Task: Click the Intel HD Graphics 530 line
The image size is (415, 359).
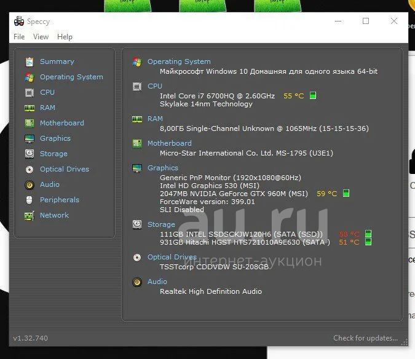Action: [210, 186]
